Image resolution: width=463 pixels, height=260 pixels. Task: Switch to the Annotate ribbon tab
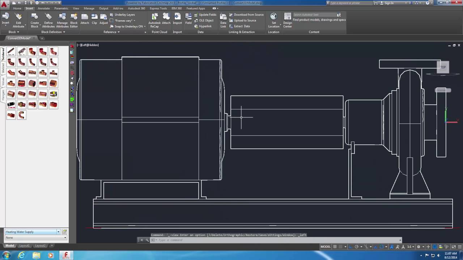coord(44,8)
